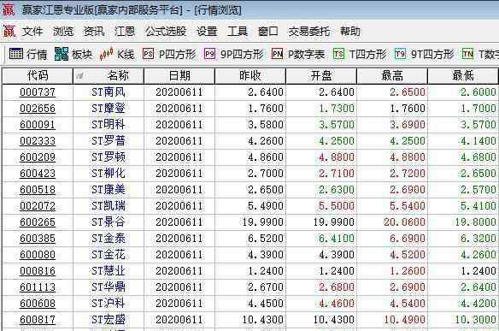Image resolution: width=499 pixels, height=331 pixels.
Task: Select the ST宏盛 name cell
Action: 109,320
